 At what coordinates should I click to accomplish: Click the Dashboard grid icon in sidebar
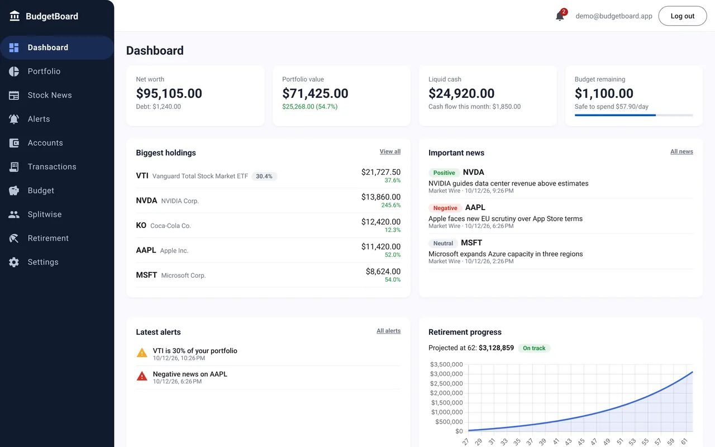coord(14,47)
